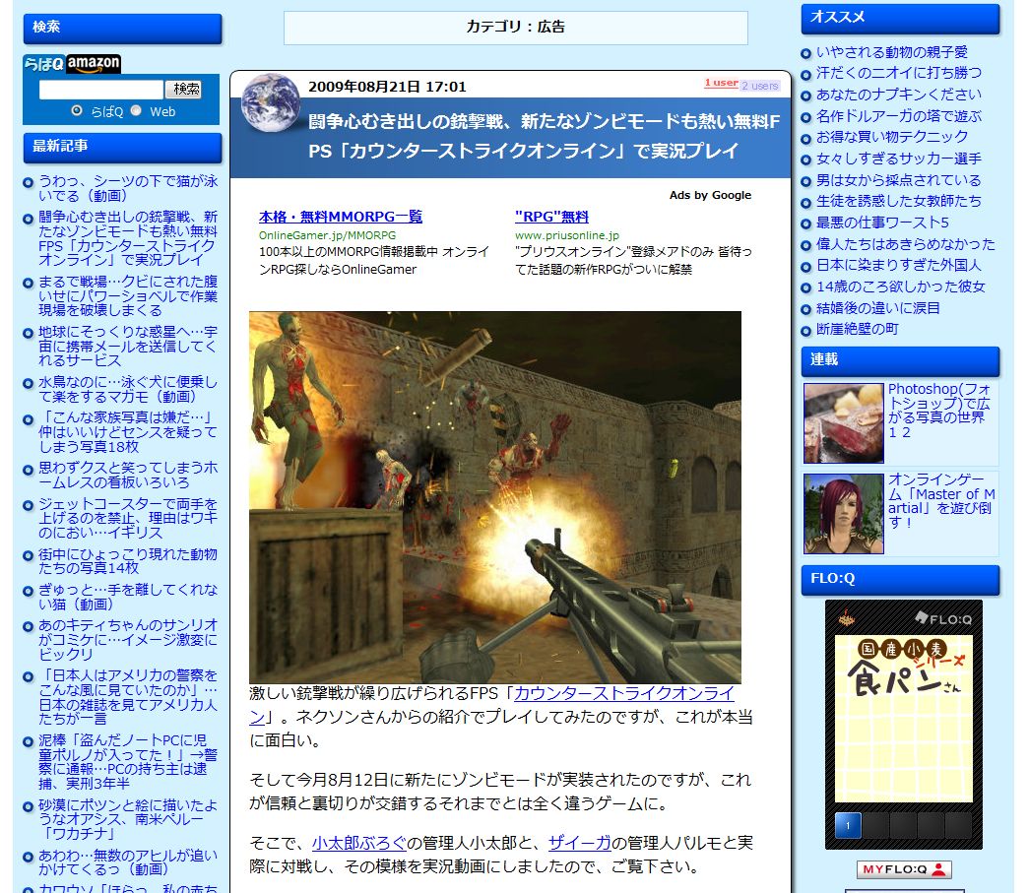The width and height of the screenshot is (1029, 893).
Task: Click the 連載 section header
Action: coord(900,361)
